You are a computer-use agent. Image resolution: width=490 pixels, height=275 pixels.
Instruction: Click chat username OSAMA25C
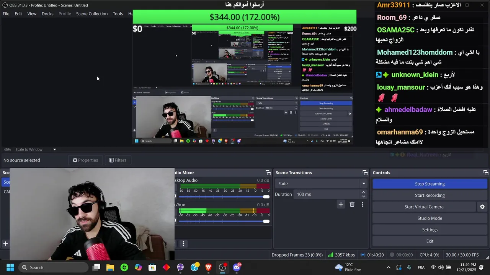point(396,30)
